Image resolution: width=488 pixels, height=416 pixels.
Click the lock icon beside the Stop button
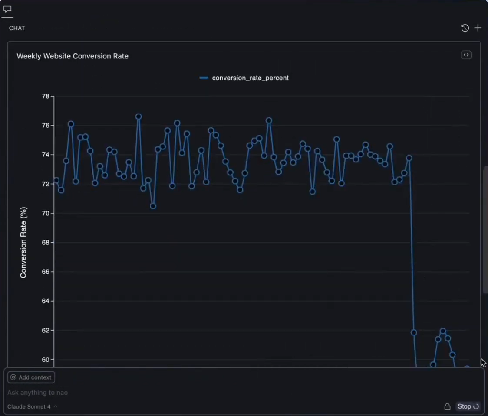point(447,406)
